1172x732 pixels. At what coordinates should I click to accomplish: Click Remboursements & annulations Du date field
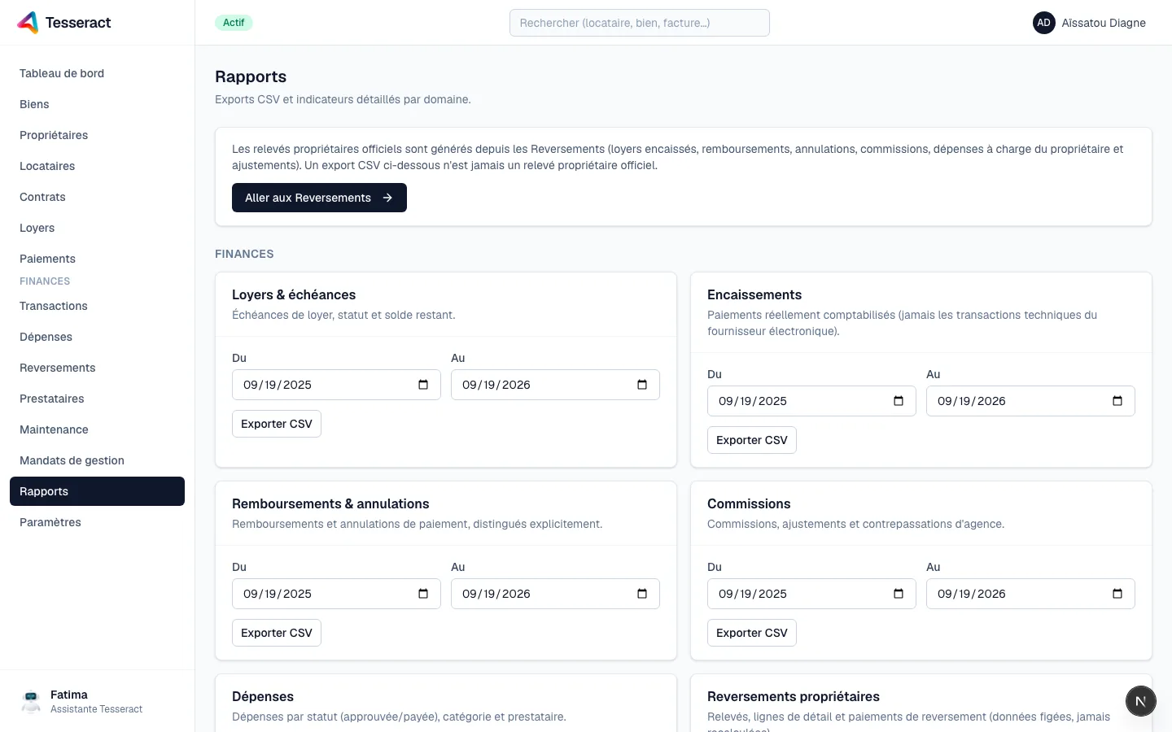pyautogui.click(x=336, y=594)
